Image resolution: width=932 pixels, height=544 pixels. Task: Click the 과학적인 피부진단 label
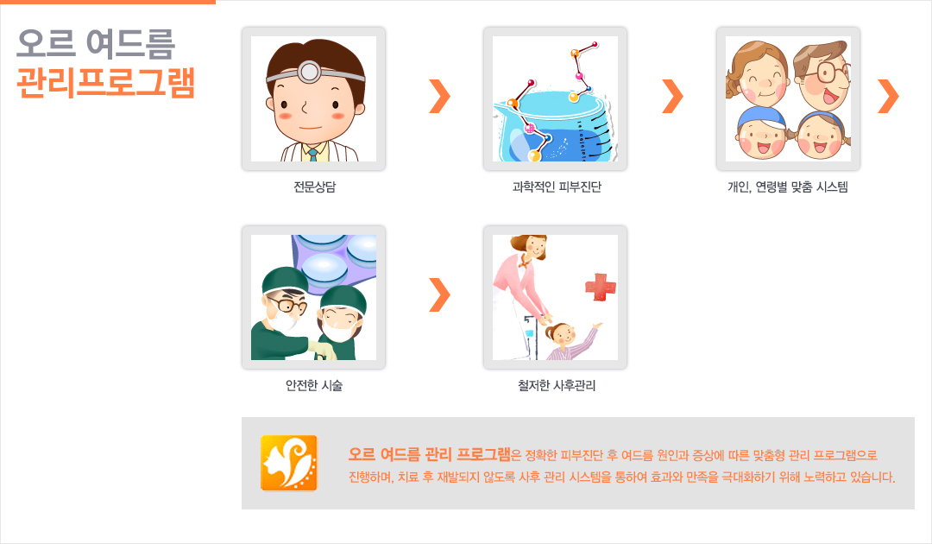click(x=557, y=187)
